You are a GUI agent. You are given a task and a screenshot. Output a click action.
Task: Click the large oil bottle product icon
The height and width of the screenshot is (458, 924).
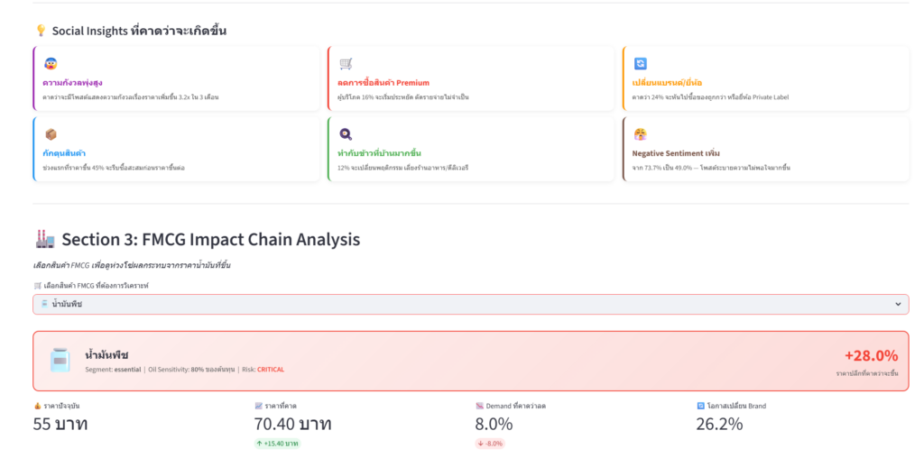point(60,361)
